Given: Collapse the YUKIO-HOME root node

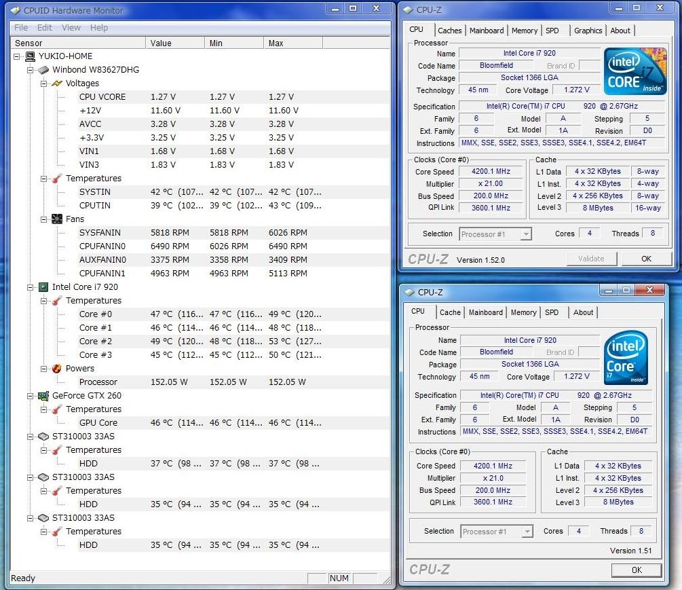Looking at the screenshot, I should tap(17, 56).
